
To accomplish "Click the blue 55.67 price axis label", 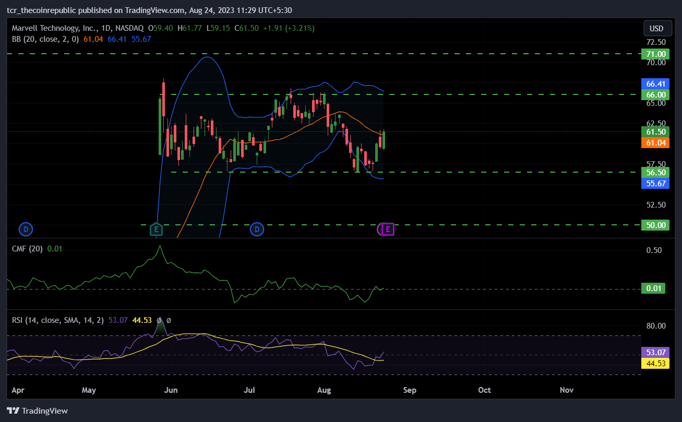I will pos(655,183).
